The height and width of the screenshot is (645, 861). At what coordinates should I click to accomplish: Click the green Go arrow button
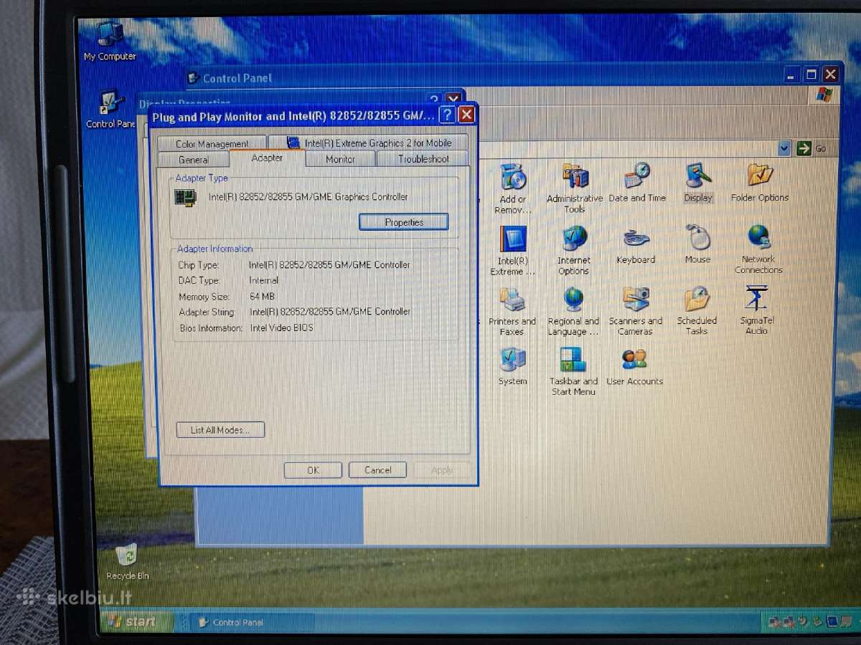804,148
